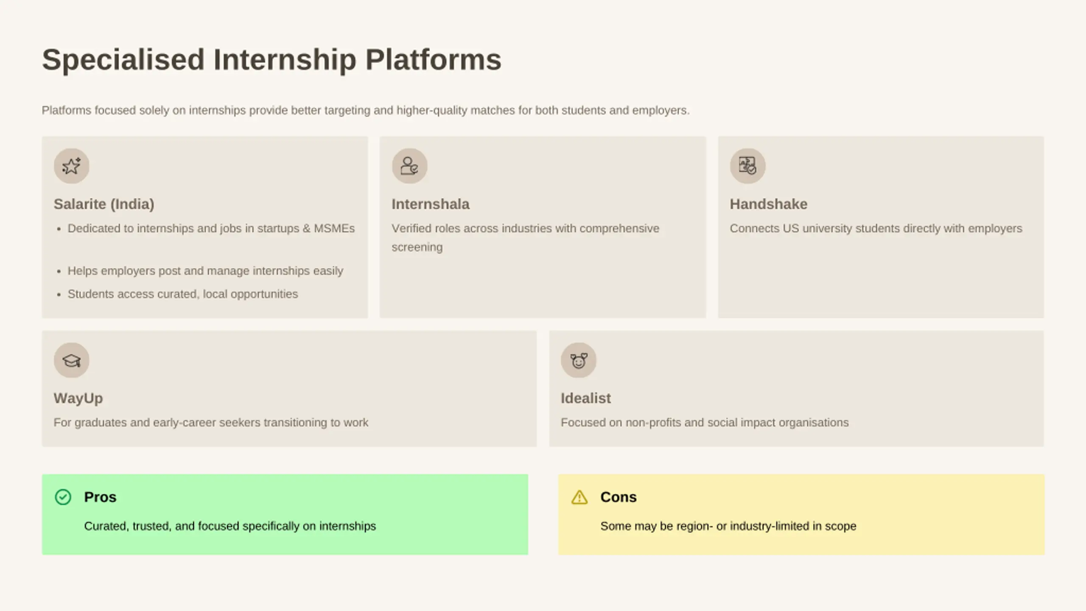
Task: Select the Idealist non-profits description text
Action: 704,423
